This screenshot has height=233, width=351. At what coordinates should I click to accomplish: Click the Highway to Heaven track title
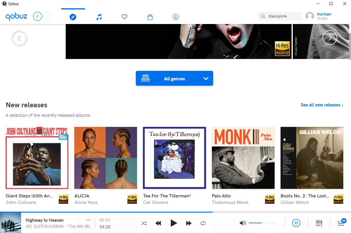tap(45, 220)
